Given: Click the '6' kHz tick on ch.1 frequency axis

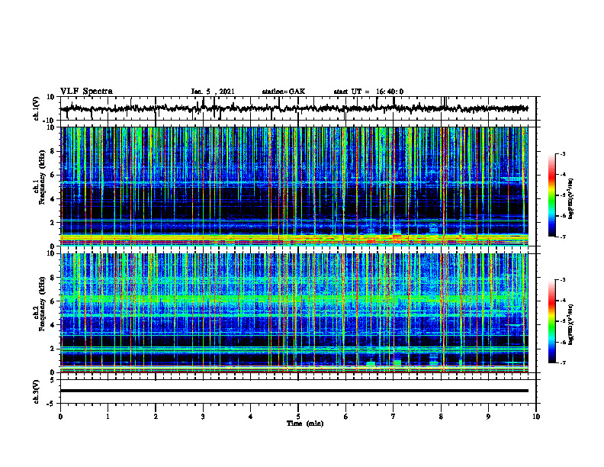Looking at the screenshot, I should [53, 176].
